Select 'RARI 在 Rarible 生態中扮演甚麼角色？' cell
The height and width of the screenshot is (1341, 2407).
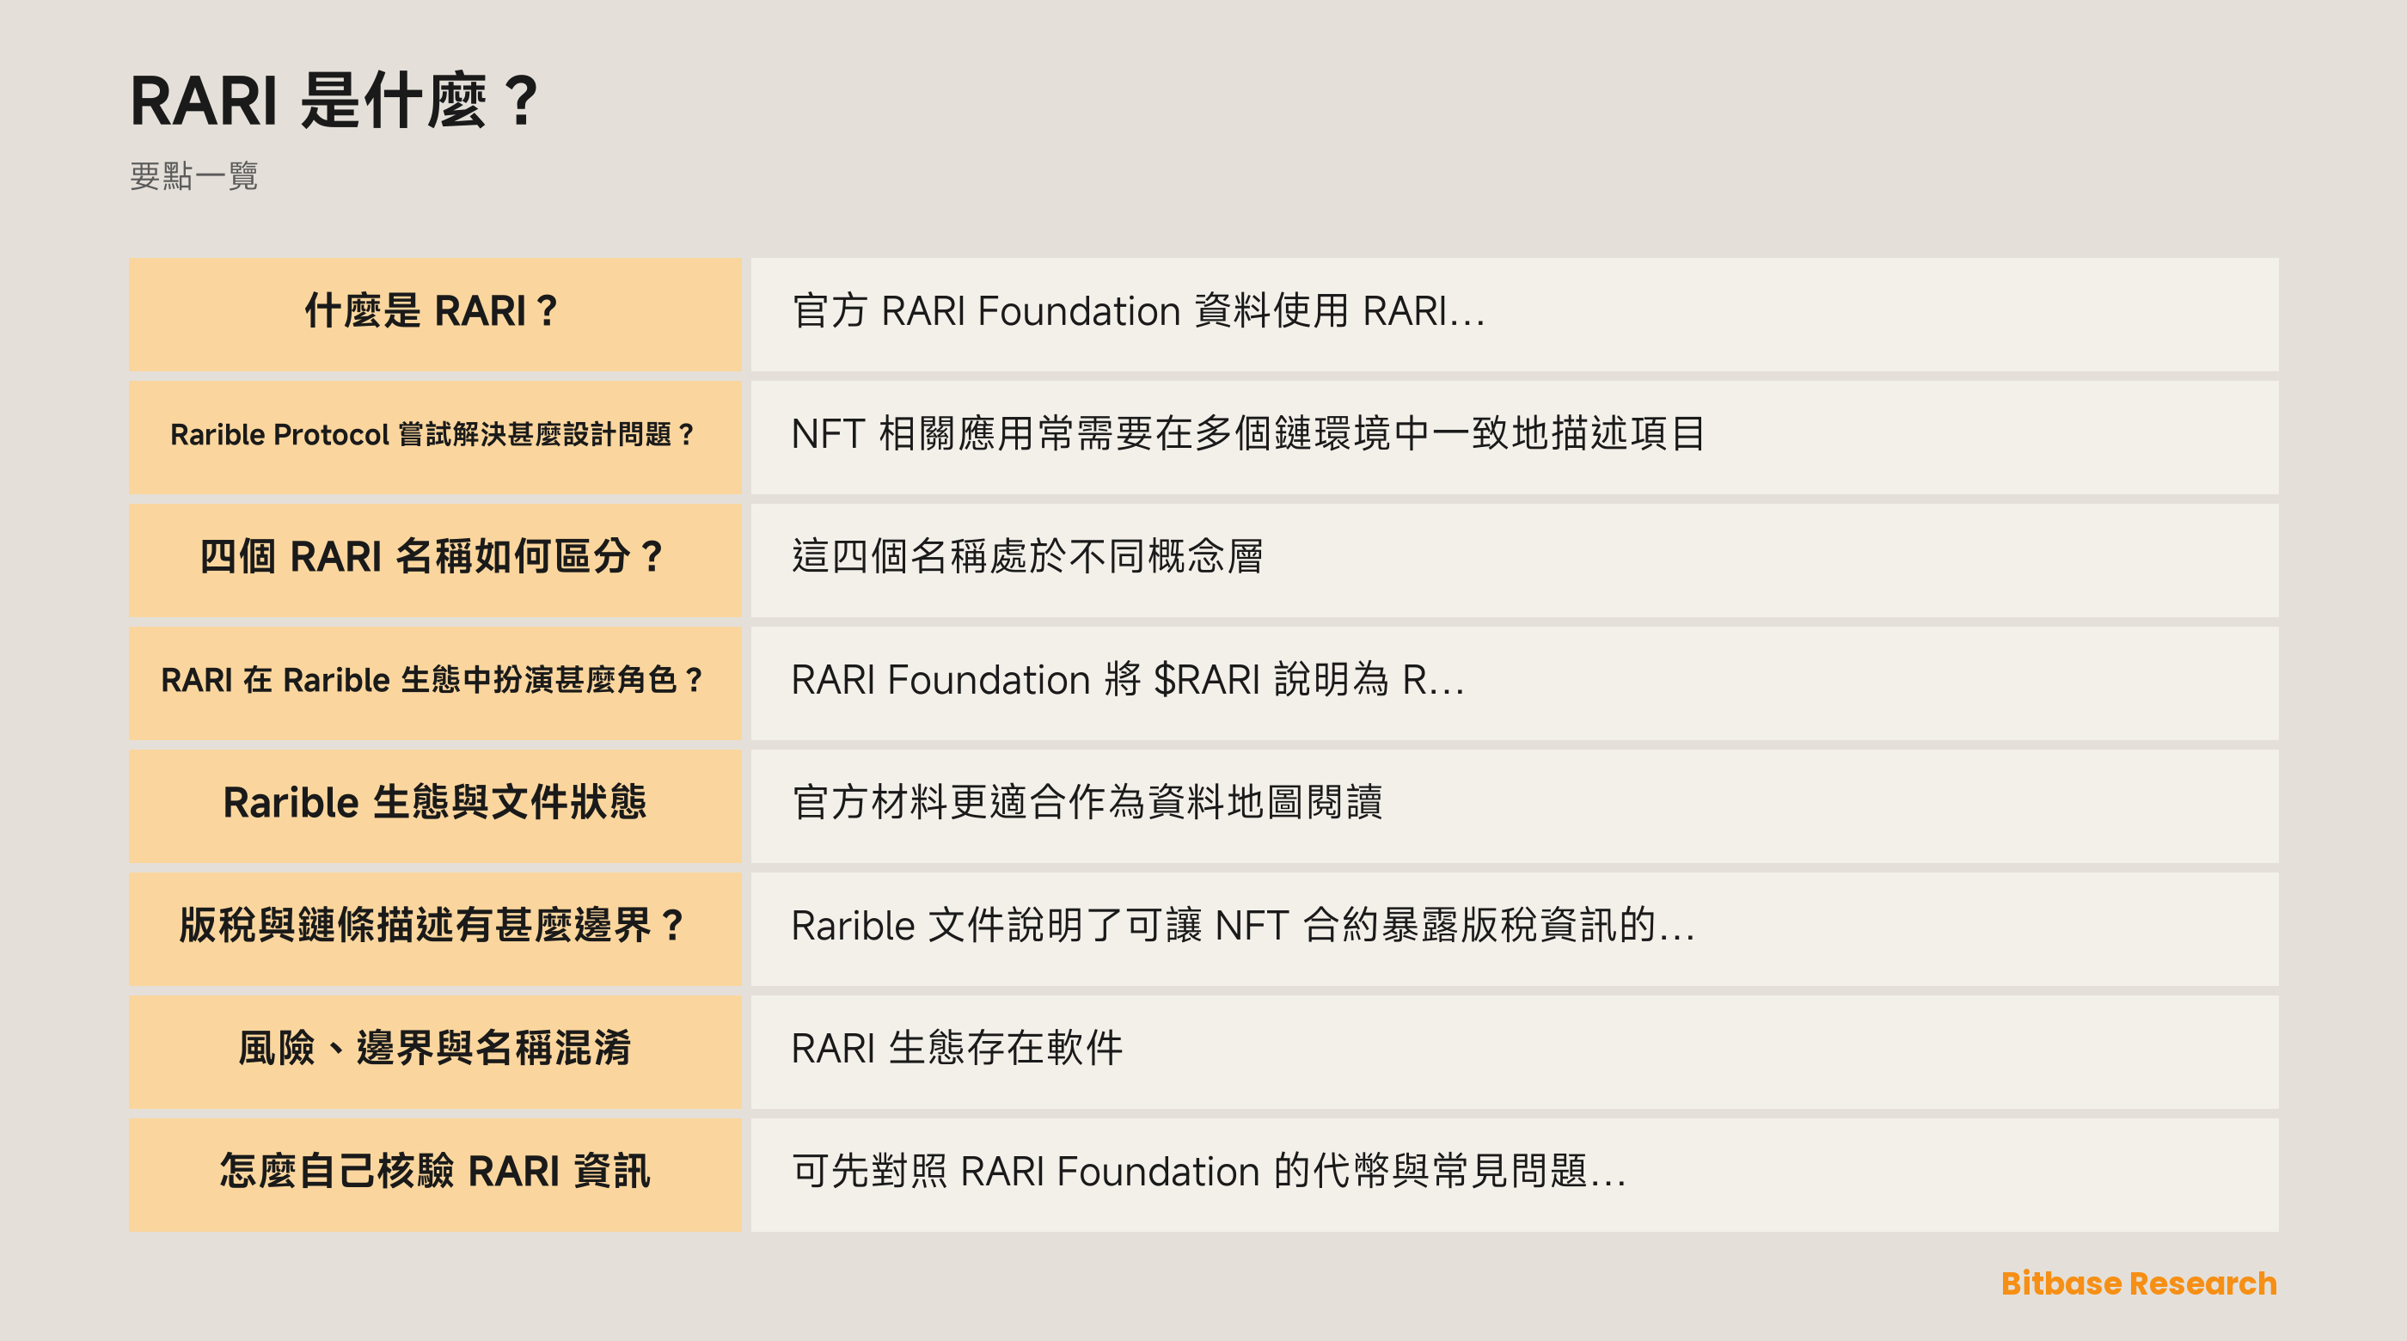pos(434,683)
